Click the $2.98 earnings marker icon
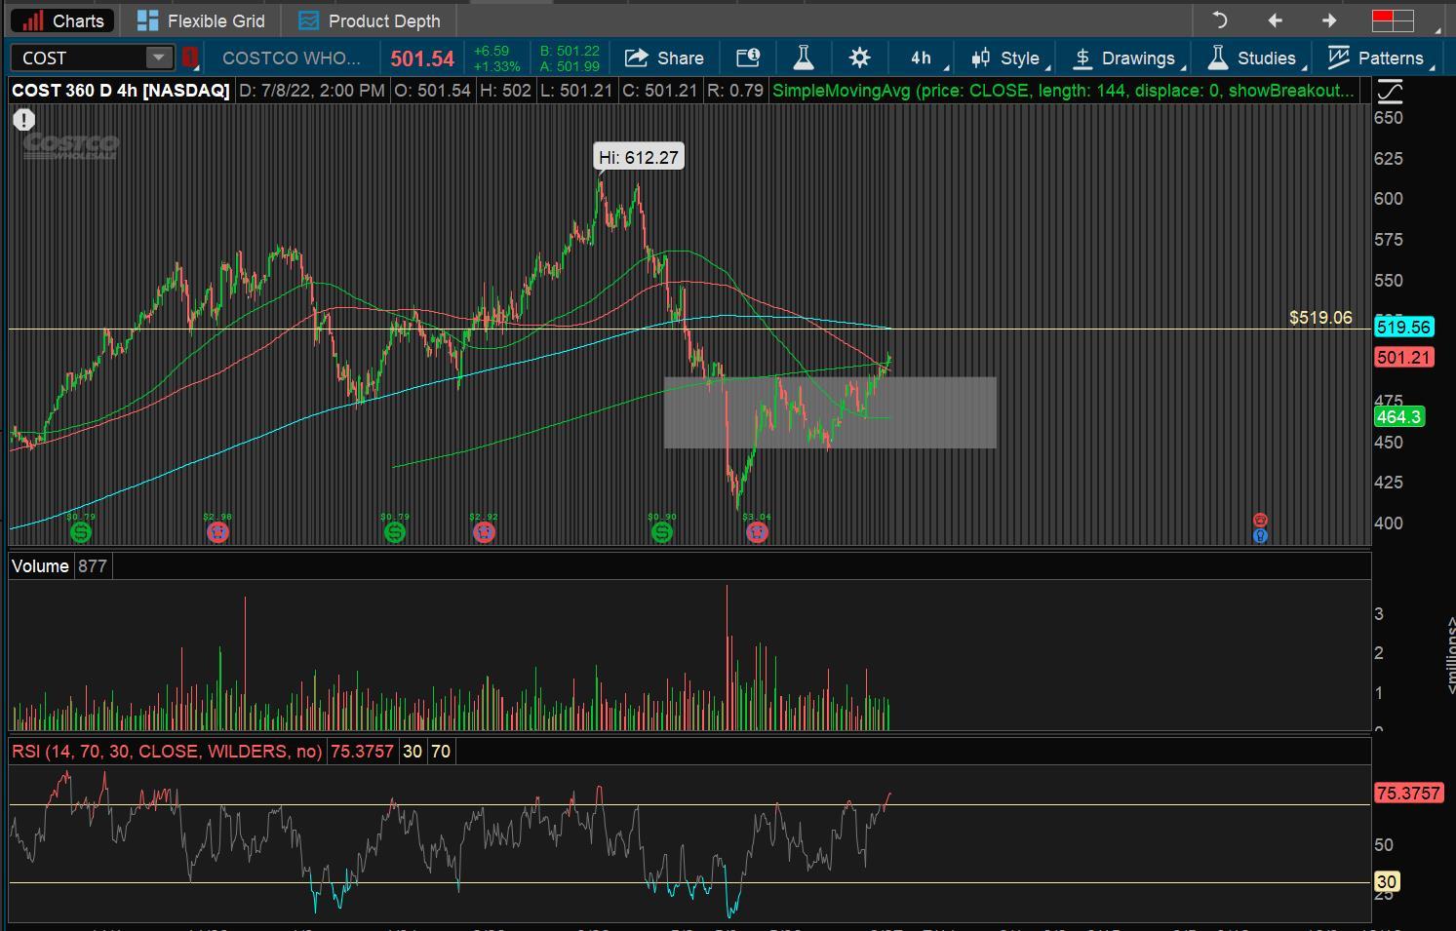 [217, 532]
